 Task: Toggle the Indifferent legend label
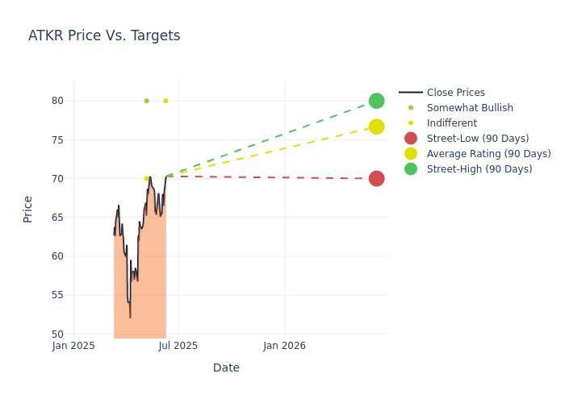click(x=451, y=123)
